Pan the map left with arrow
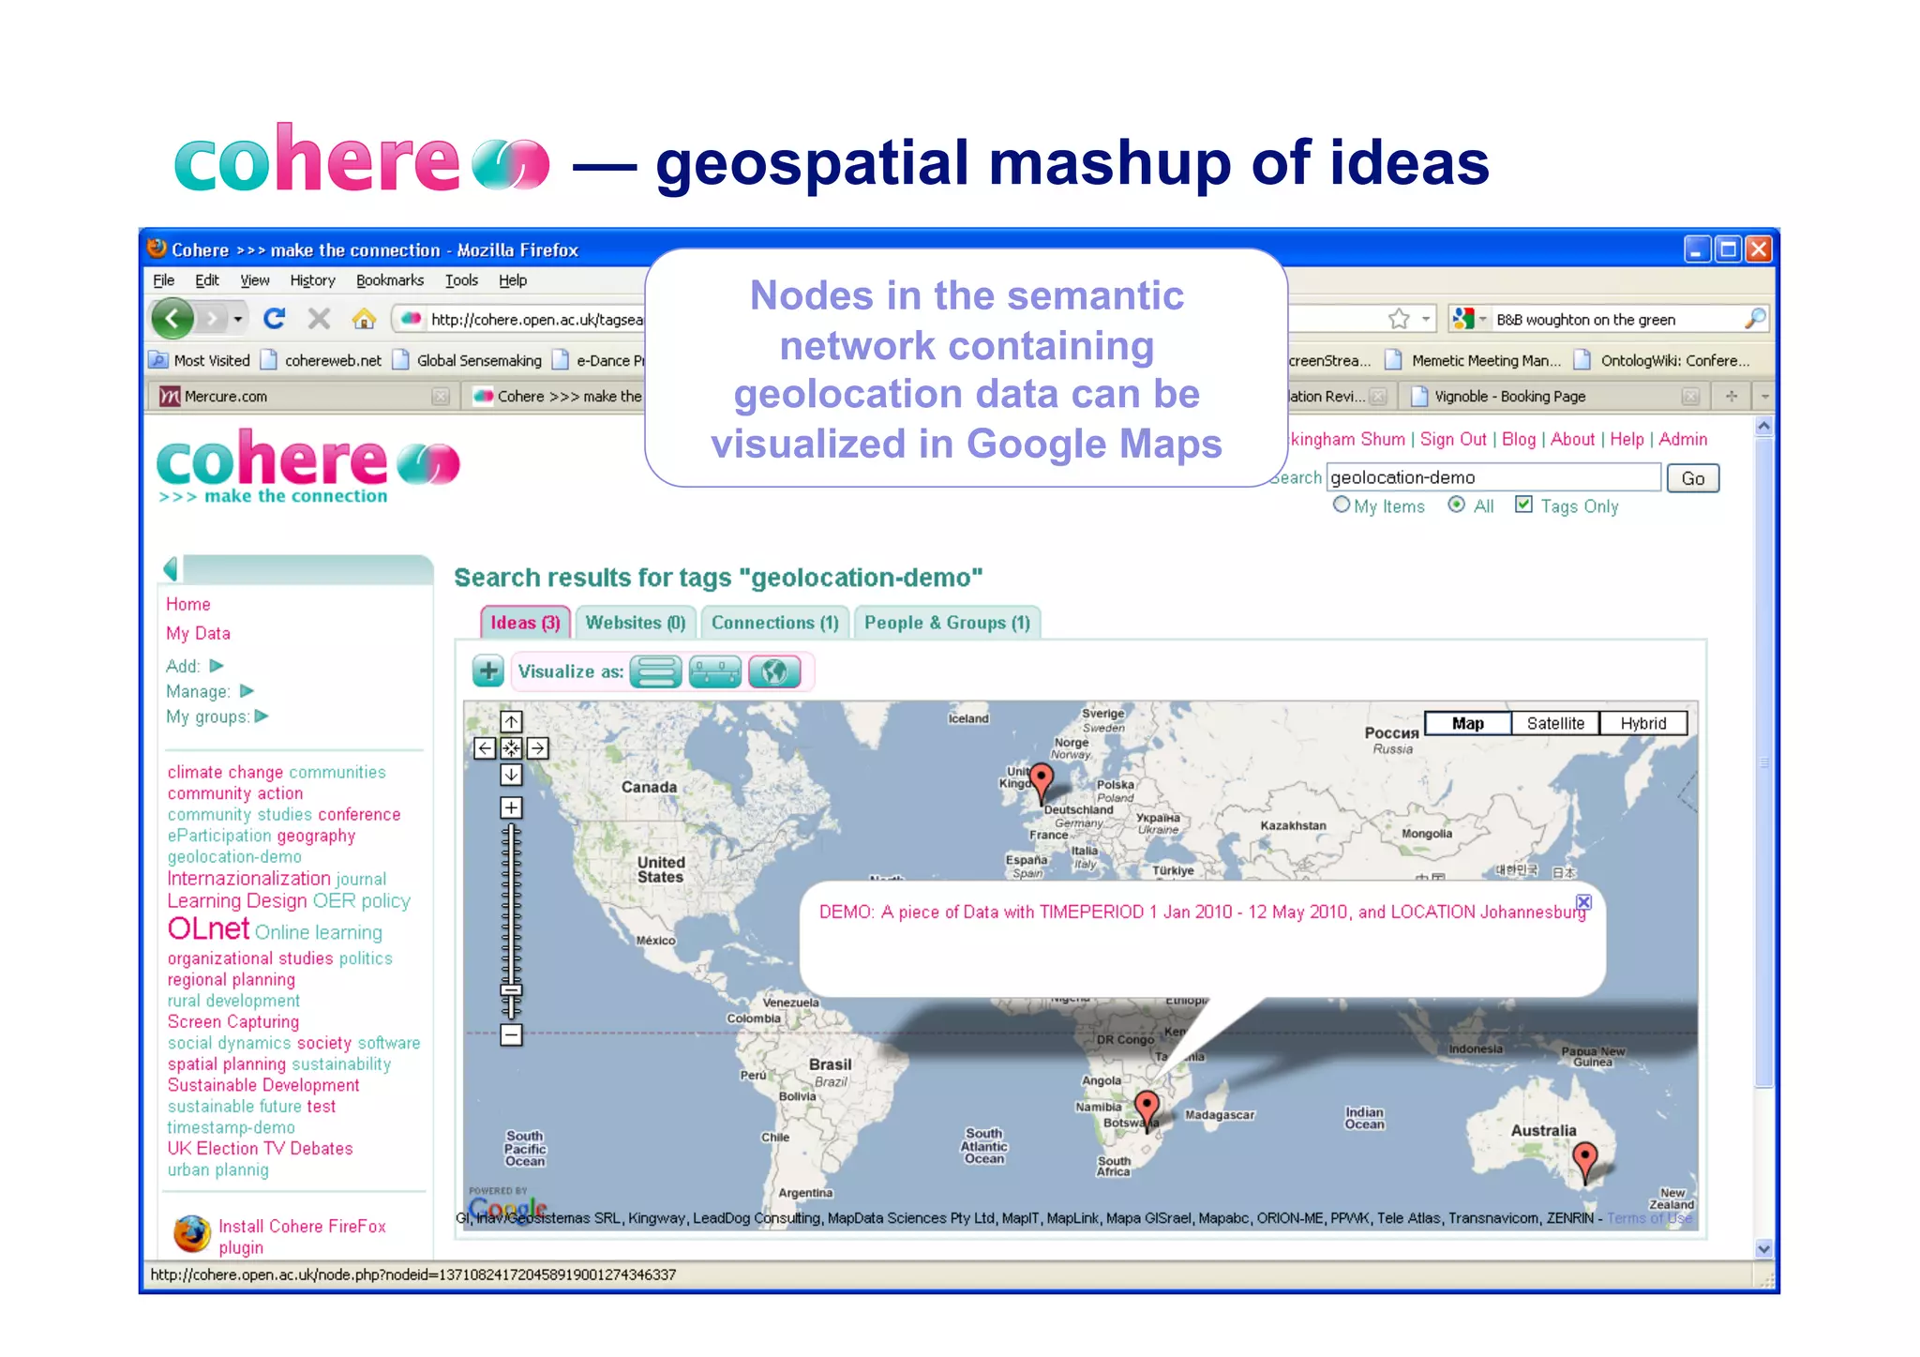The image size is (1920, 1357). pos(485,748)
